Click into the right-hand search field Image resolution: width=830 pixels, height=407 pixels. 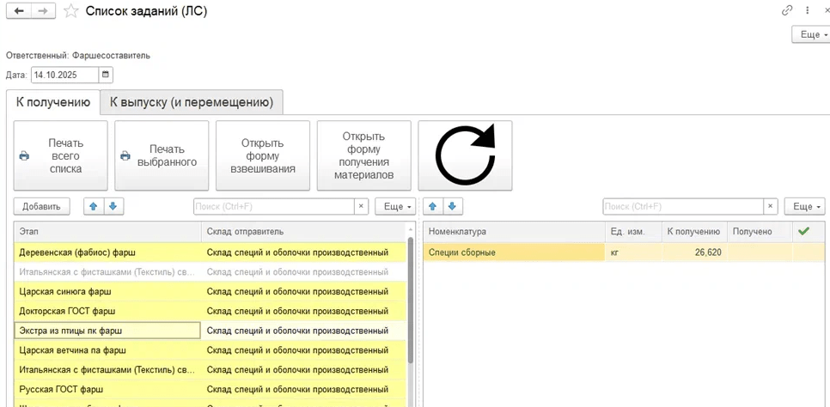[683, 207]
